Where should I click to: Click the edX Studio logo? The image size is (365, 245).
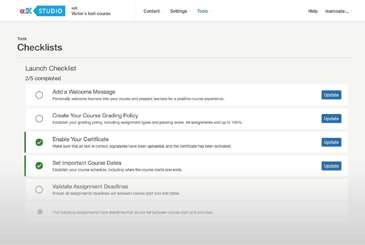click(x=43, y=11)
